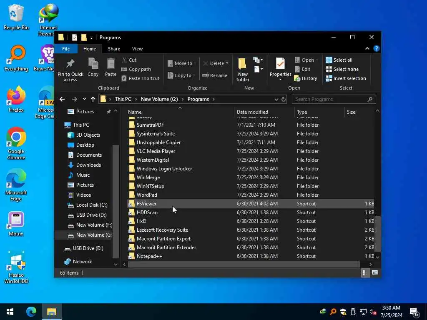Click This PC in breadcrumb path
This screenshot has height=320, width=427.
click(x=123, y=99)
